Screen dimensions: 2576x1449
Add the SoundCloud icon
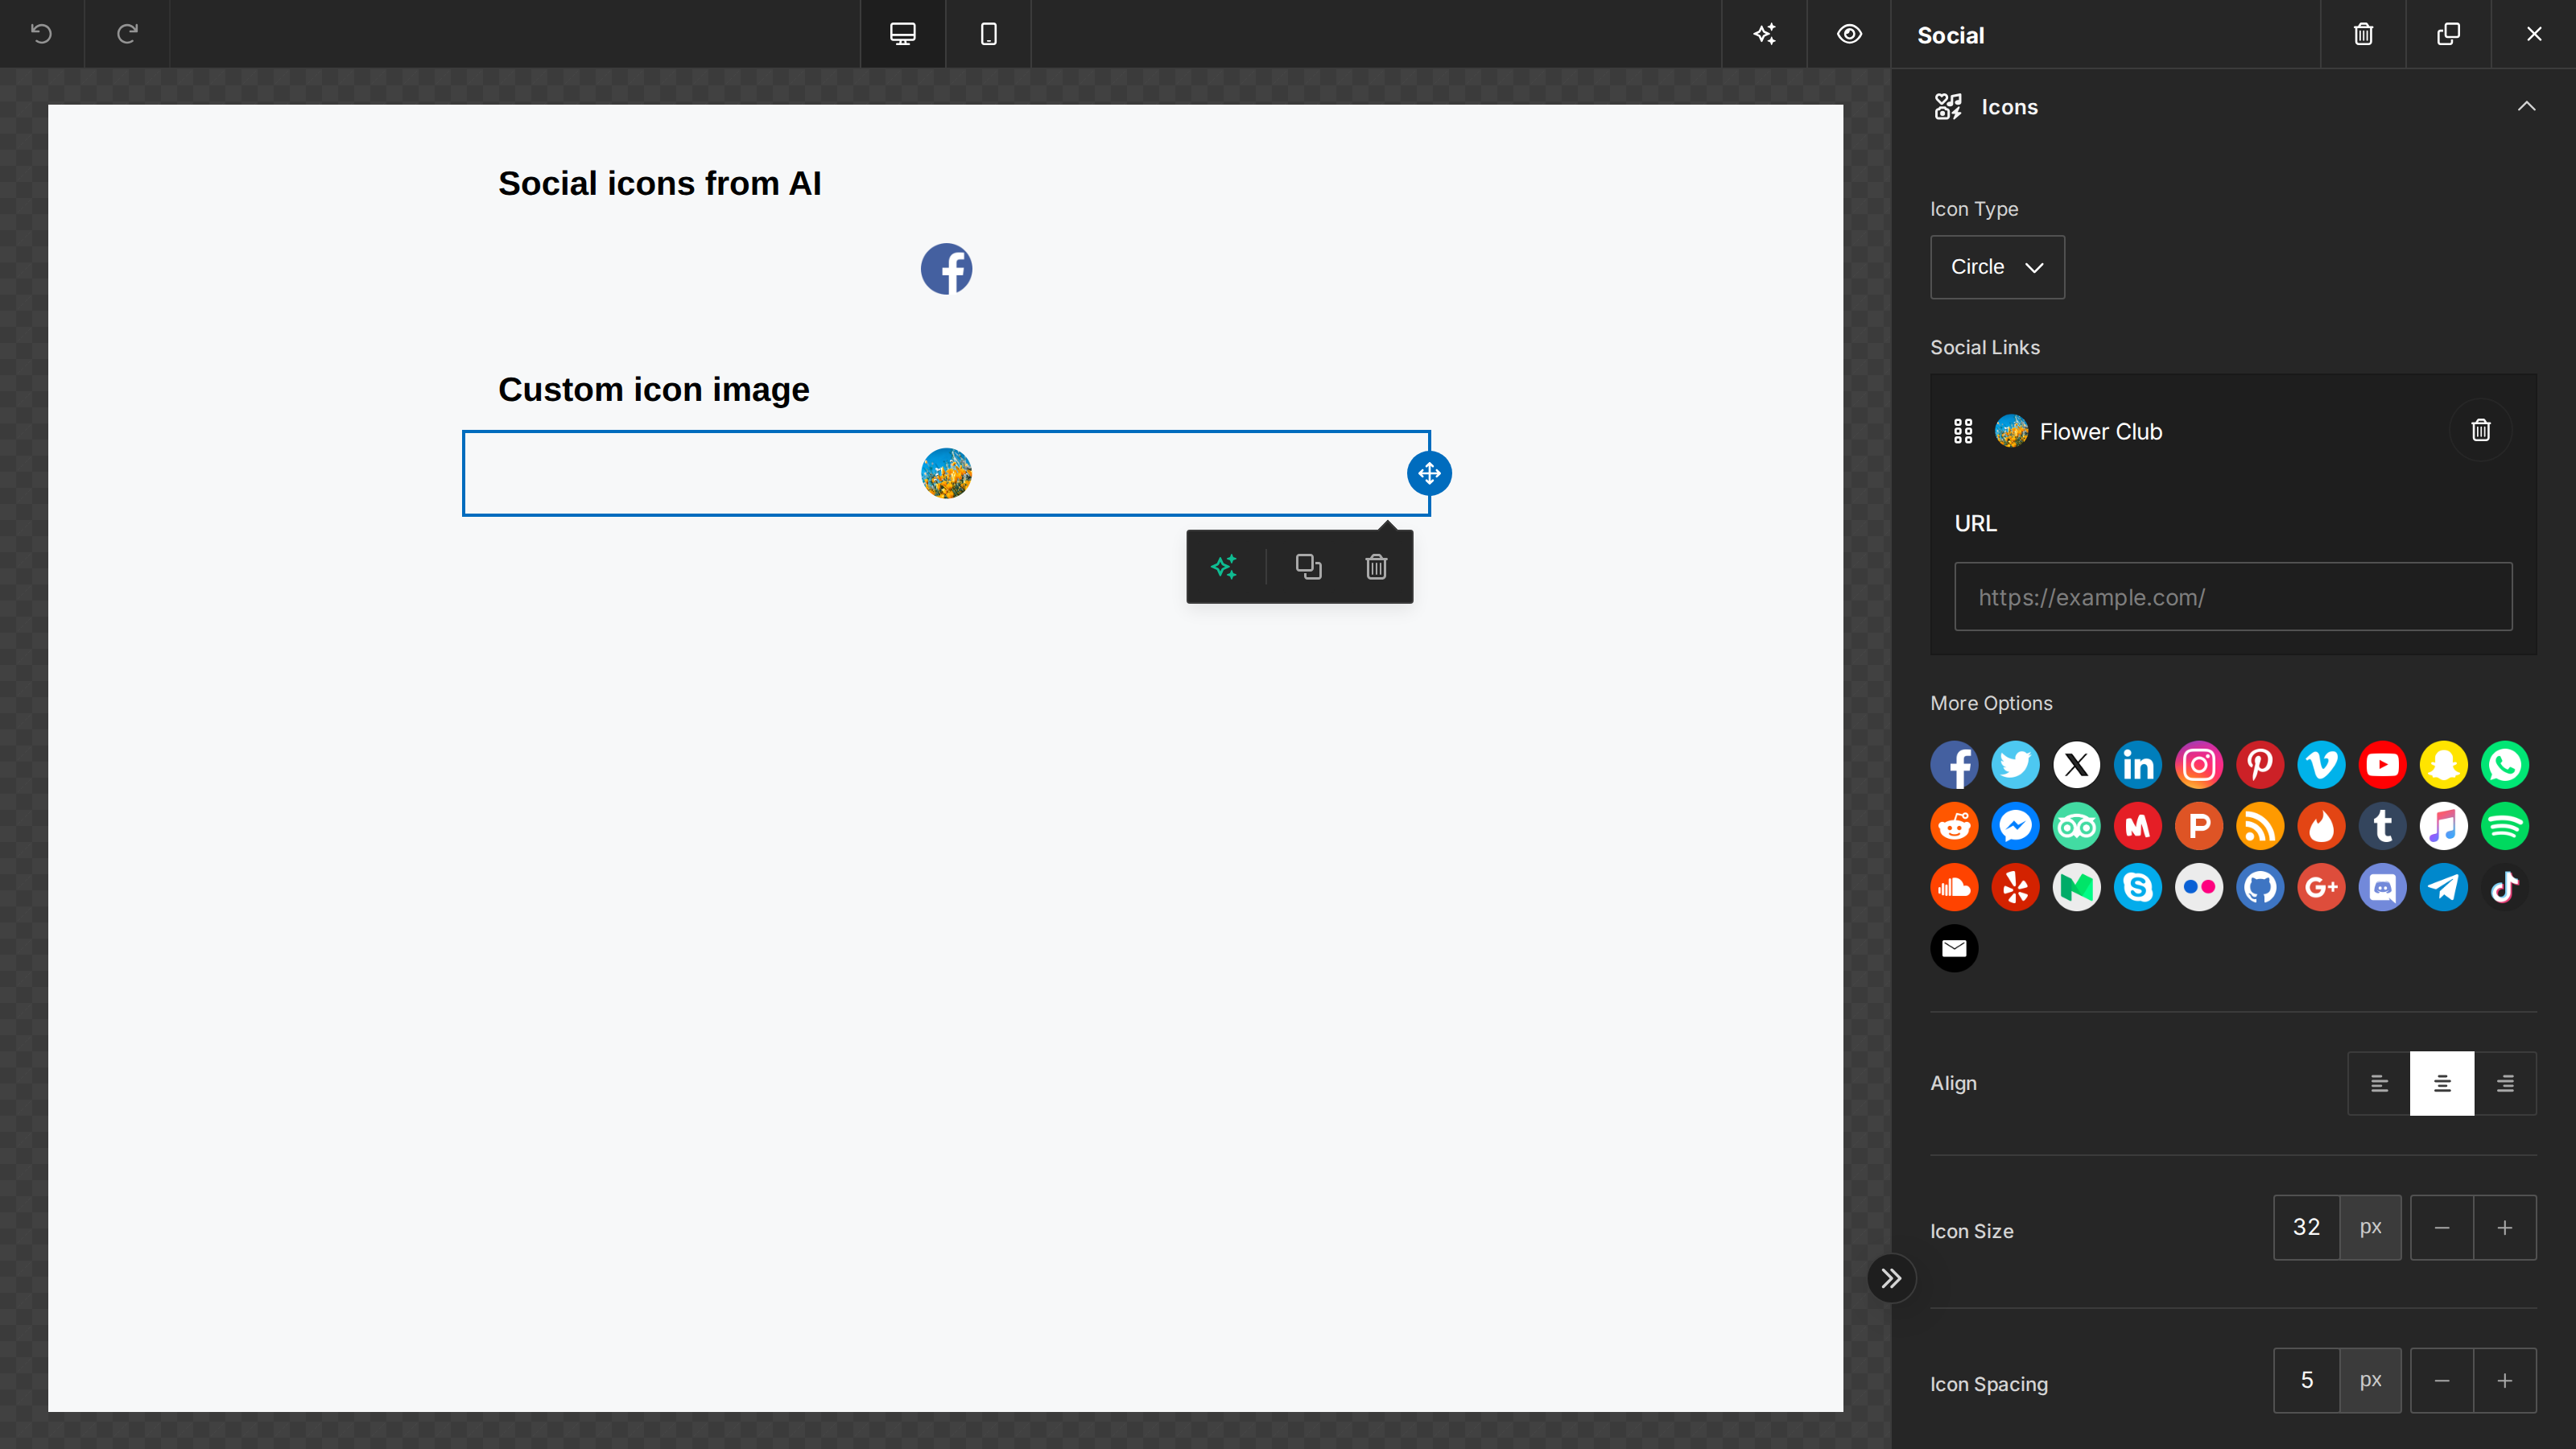[x=1954, y=887]
